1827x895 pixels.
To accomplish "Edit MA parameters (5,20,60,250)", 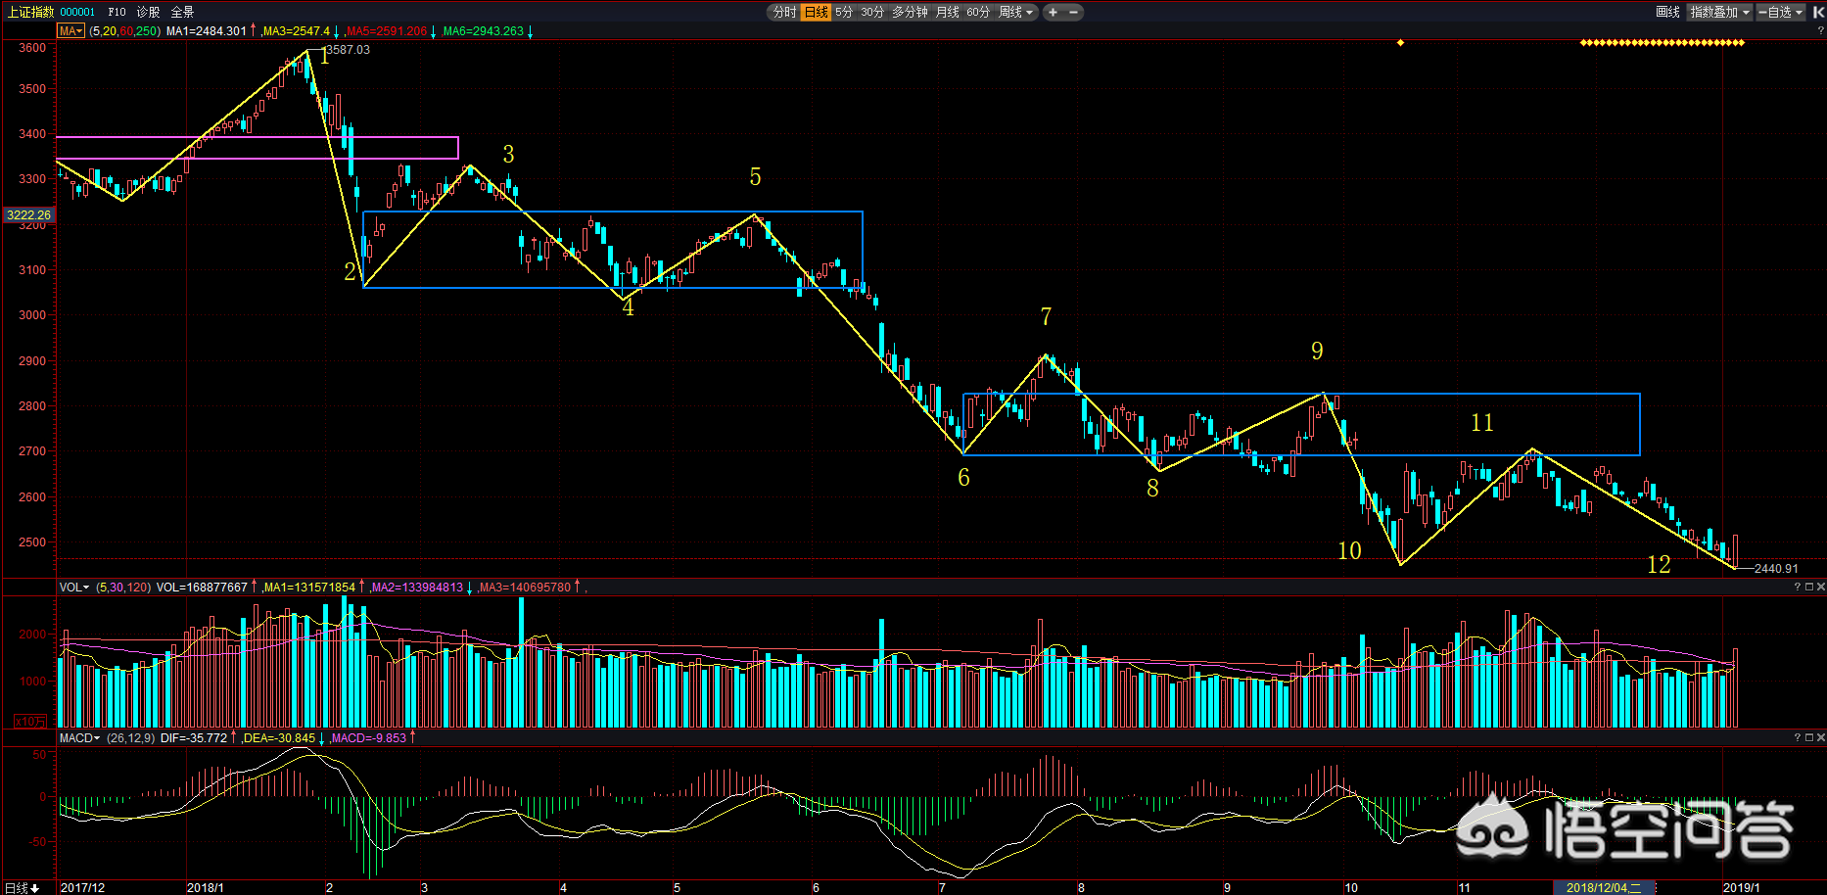I will tap(124, 31).
